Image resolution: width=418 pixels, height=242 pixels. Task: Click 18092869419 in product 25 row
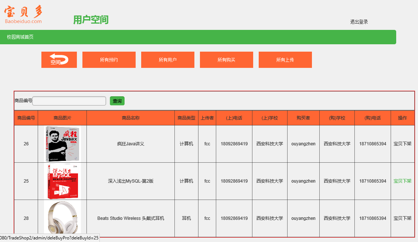tap(234, 181)
